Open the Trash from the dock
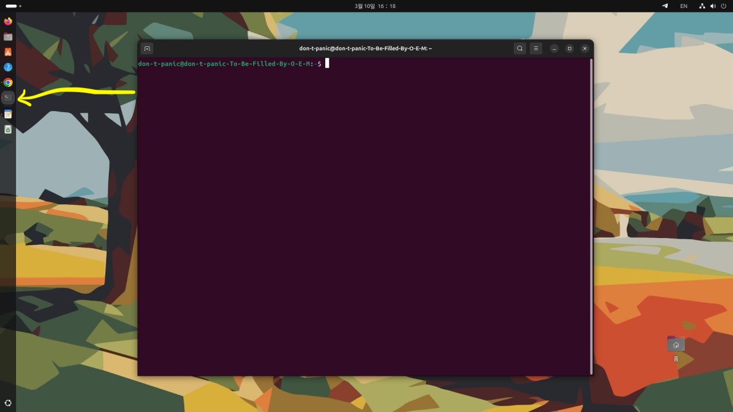This screenshot has width=733, height=412. 8,129
